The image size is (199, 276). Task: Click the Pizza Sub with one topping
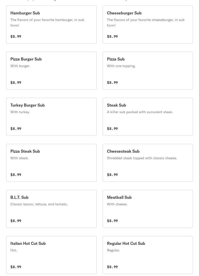(148, 71)
